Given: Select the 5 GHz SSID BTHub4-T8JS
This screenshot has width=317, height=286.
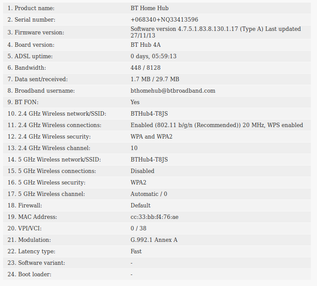Looking at the screenshot, I should 149,160.
